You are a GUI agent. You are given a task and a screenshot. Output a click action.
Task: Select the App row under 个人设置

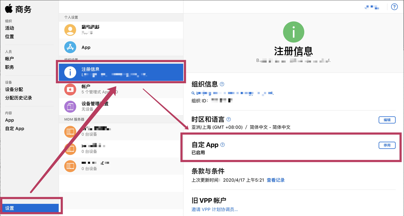121,47
